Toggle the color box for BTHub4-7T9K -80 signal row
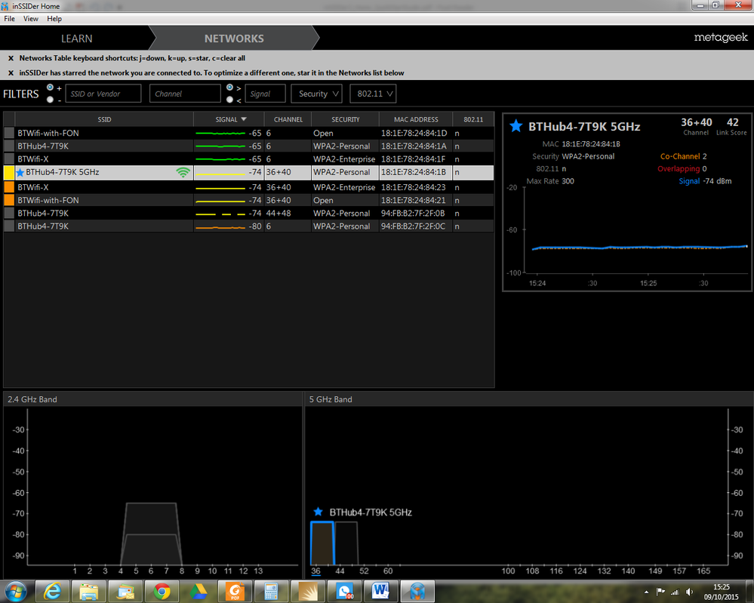Screen dimensions: 754x603 [x=9, y=226]
